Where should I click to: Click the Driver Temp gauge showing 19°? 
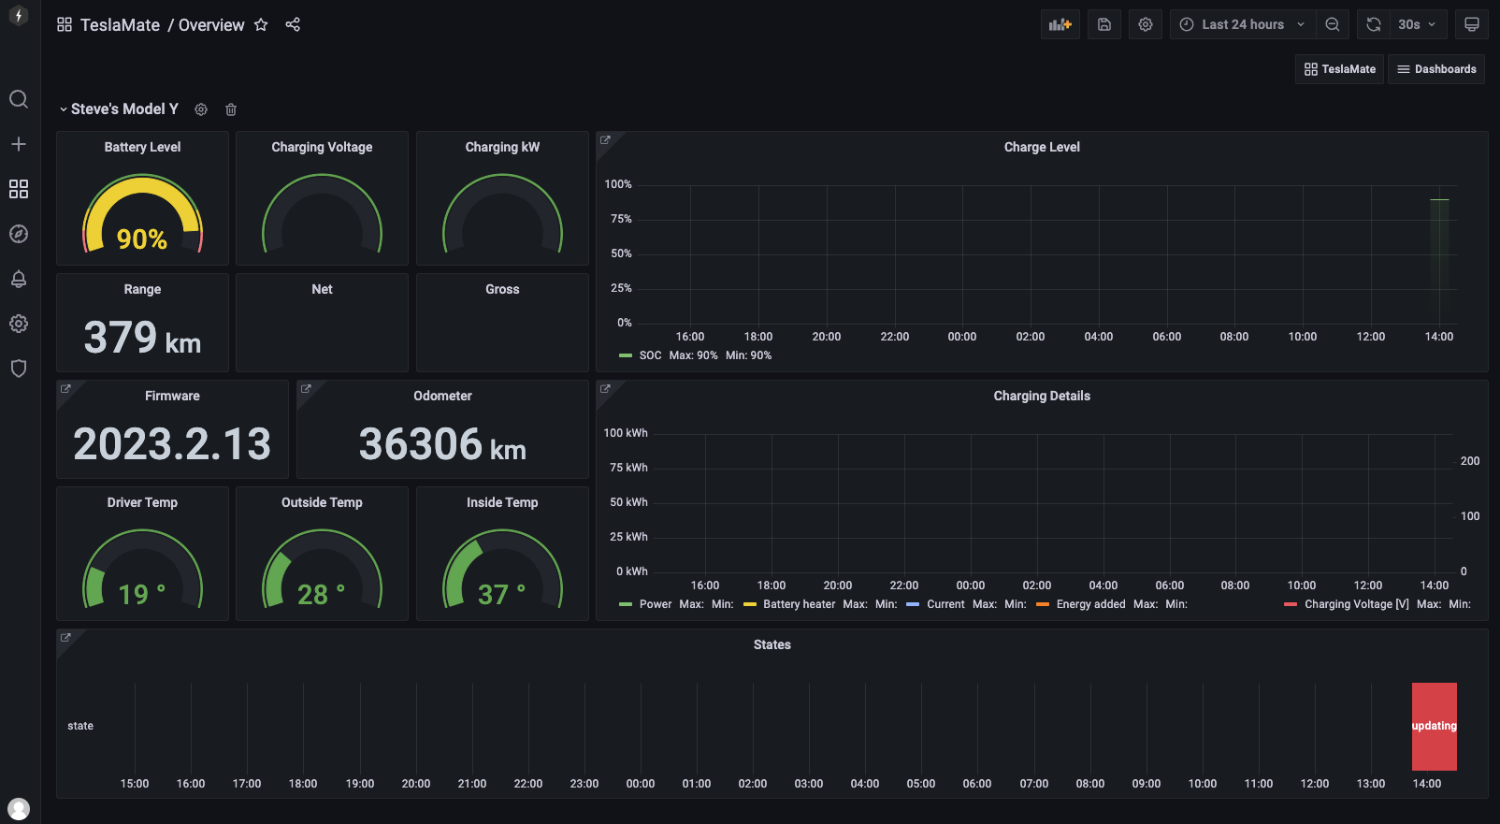[142, 570]
